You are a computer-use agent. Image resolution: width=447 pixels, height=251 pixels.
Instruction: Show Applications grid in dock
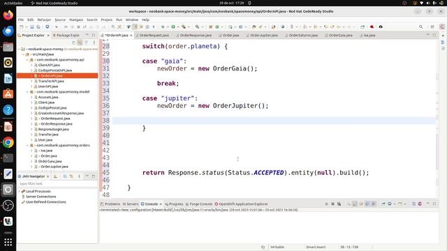click(x=8, y=242)
